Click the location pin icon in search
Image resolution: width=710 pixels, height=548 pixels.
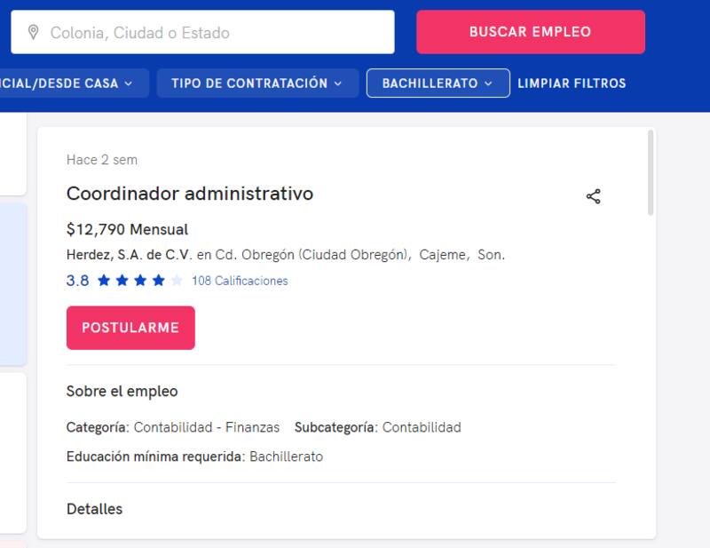point(34,33)
